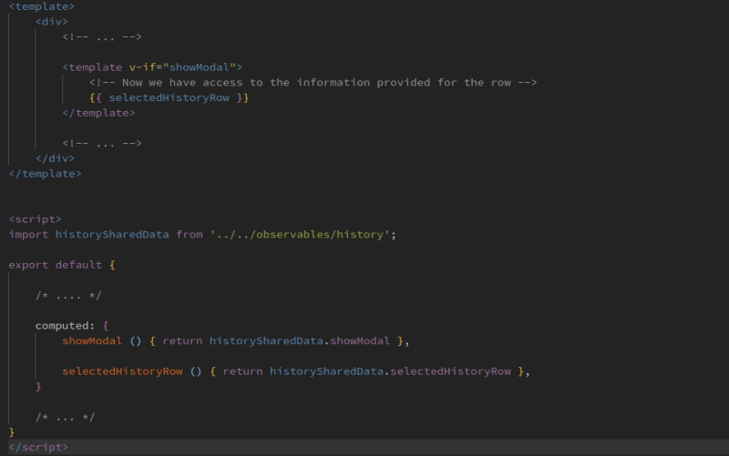The image size is (729, 456).
Task: Click the '../../observables/history' path string
Action: [x=300, y=235]
